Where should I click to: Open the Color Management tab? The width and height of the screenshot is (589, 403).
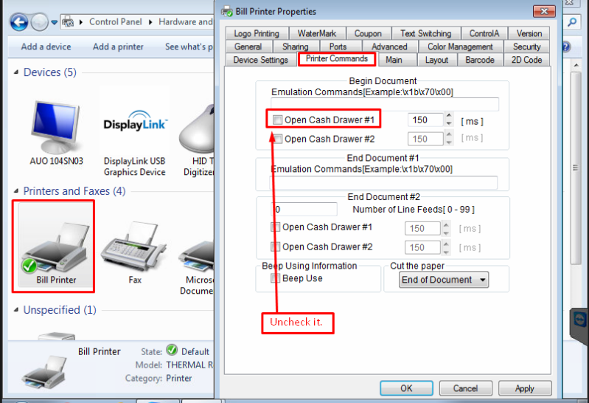coord(460,46)
